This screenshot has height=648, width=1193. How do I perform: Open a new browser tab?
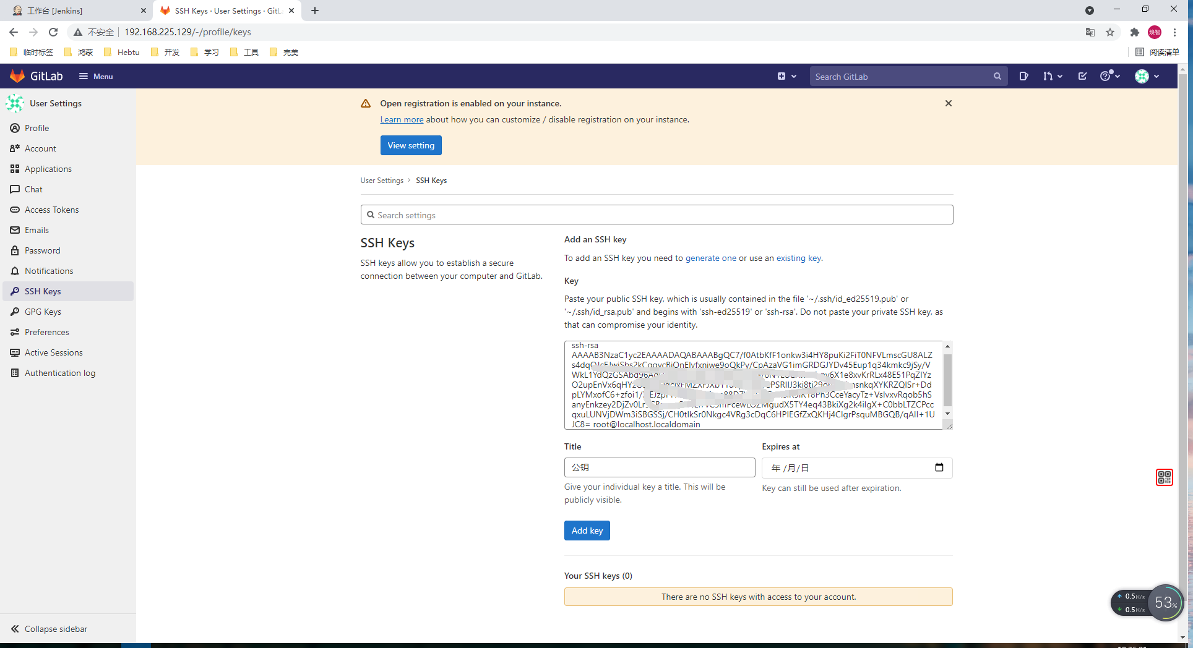315,11
